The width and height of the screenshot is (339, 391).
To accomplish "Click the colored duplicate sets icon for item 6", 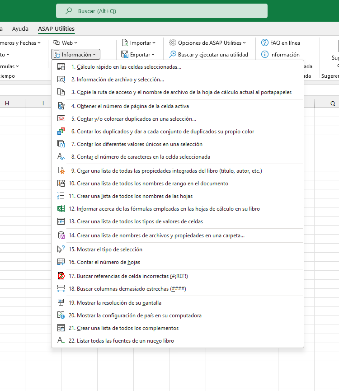I will [x=61, y=132].
